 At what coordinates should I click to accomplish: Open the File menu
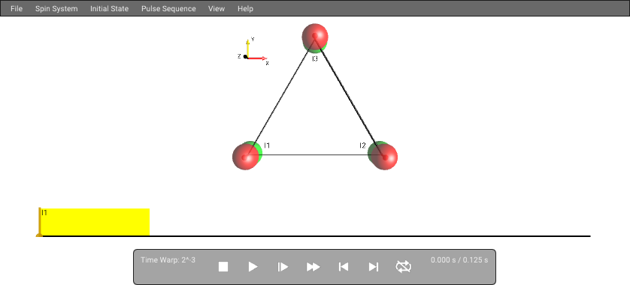pyautogui.click(x=17, y=8)
